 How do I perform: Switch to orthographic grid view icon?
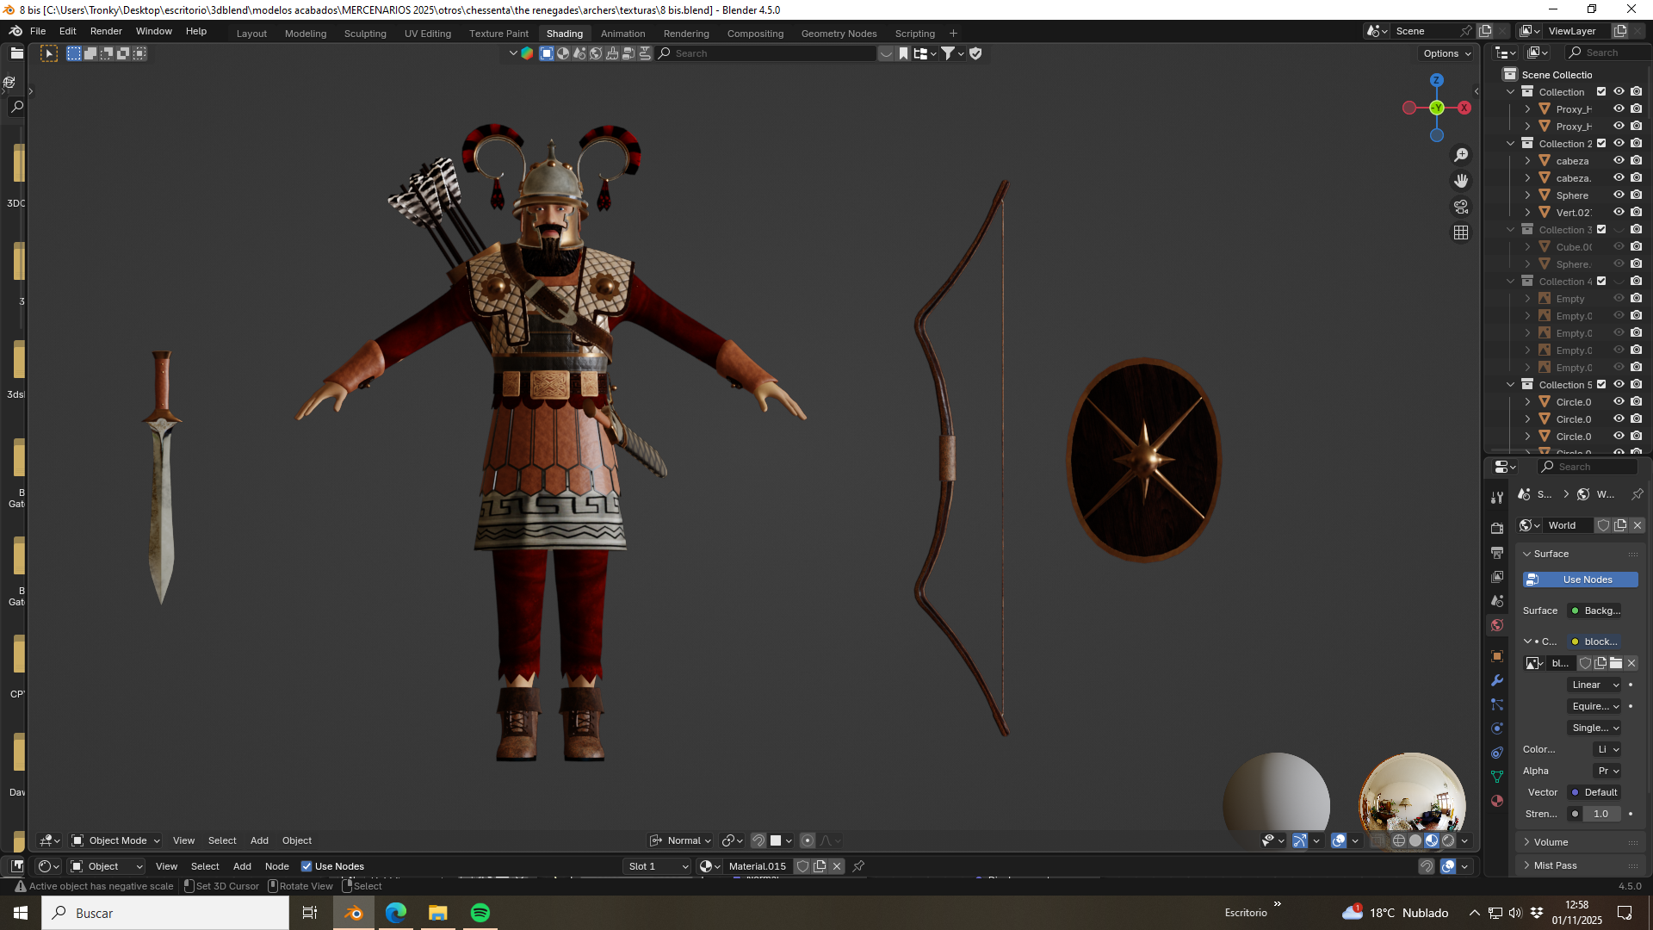[x=1461, y=232]
